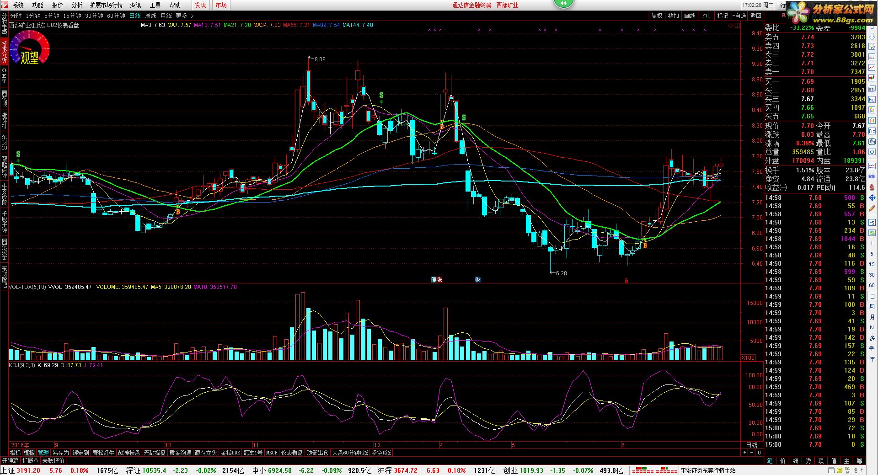Click the blue down-arrow icon in right toolbar

[x=872, y=37]
